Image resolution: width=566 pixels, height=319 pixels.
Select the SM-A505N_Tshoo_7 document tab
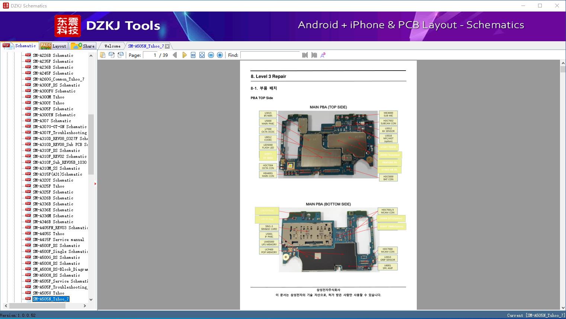(x=146, y=46)
